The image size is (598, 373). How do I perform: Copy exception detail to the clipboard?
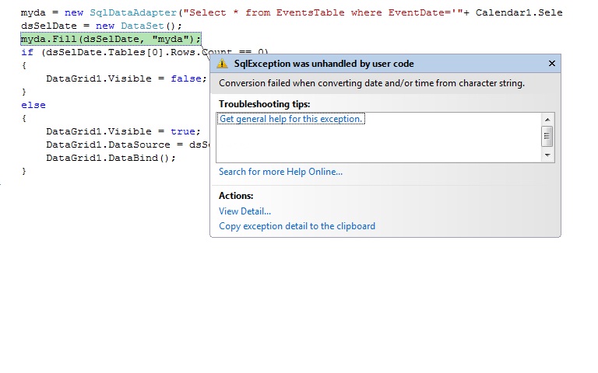297,226
